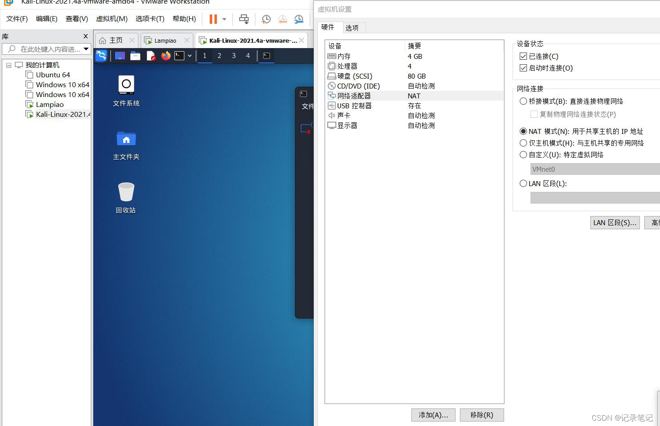Take a snapshot of this virtual machine
This screenshot has height=426, width=660.
click(x=266, y=19)
